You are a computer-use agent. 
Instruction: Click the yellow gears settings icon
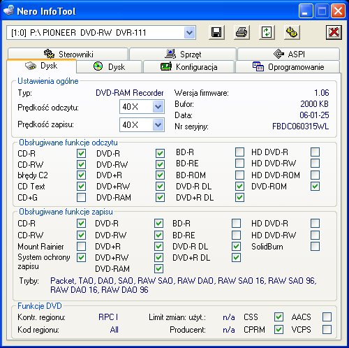292,32
